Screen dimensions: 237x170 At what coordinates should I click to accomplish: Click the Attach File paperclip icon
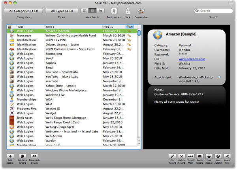pyautogui.click(x=227, y=156)
